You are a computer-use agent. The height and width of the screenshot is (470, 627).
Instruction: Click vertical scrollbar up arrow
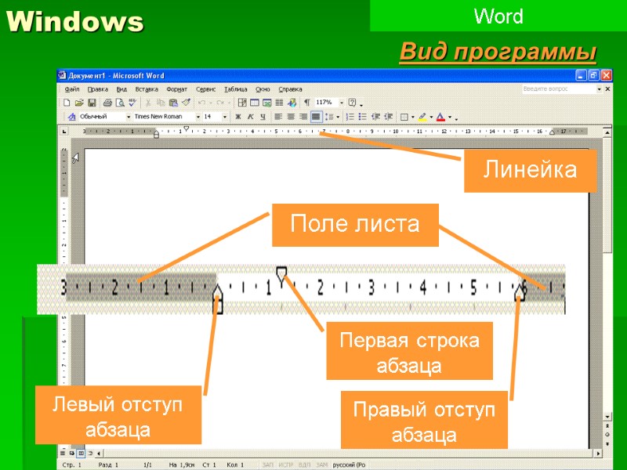607,132
